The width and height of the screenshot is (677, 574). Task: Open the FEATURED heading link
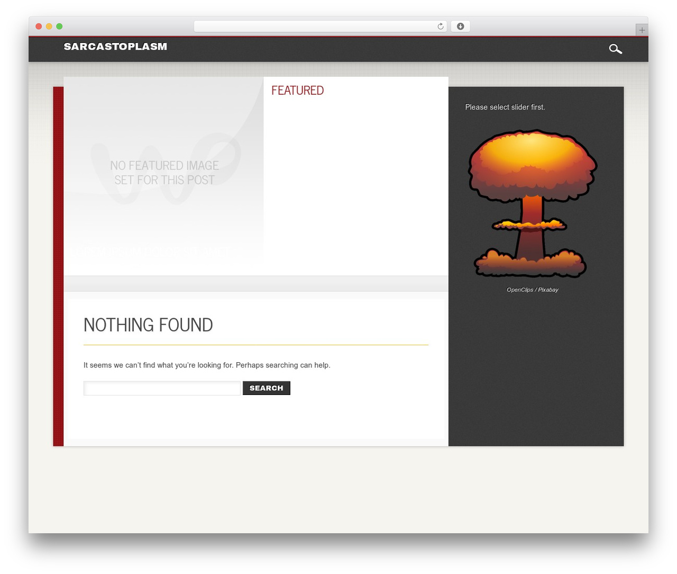tap(297, 91)
